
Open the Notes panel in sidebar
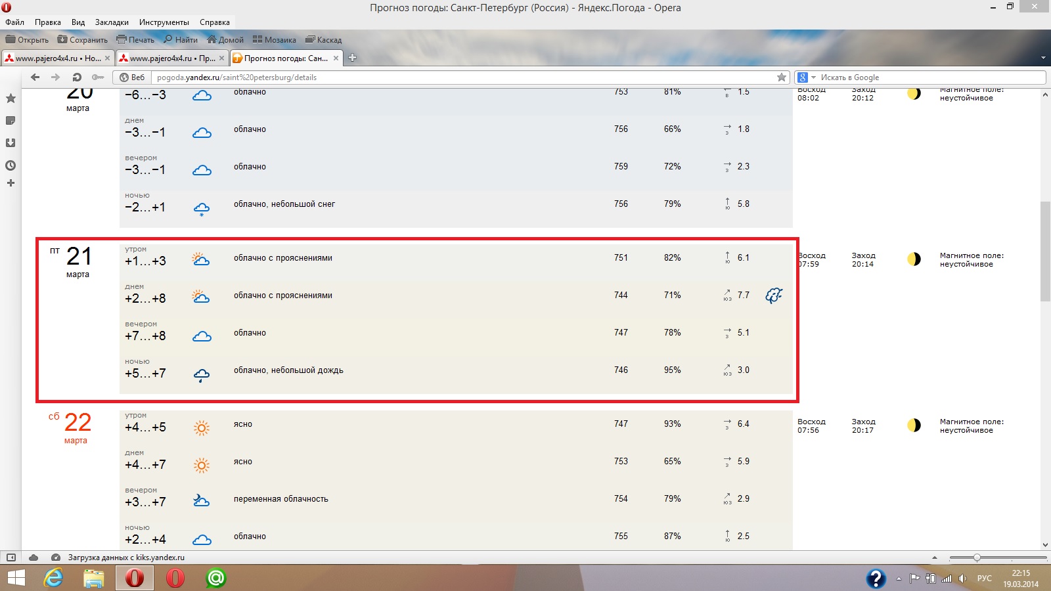tap(11, 121)
